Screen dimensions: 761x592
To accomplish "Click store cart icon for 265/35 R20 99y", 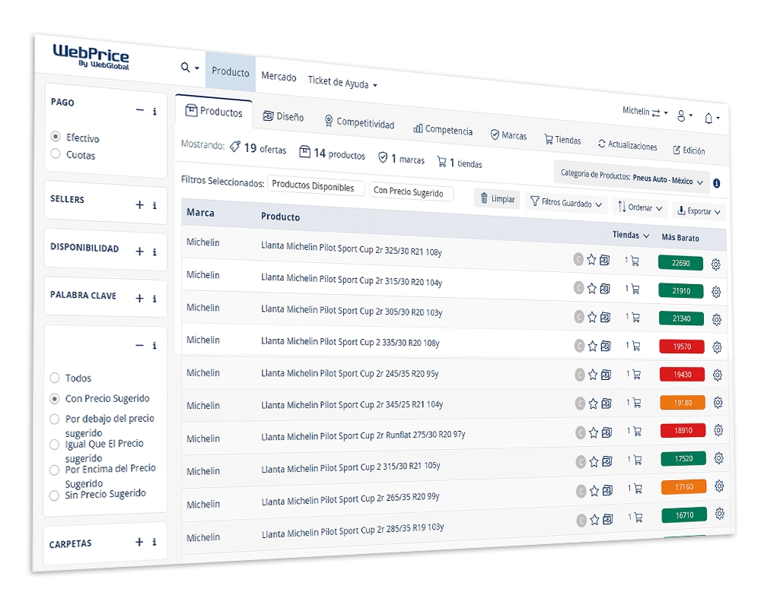I will (x=638, y=489).
